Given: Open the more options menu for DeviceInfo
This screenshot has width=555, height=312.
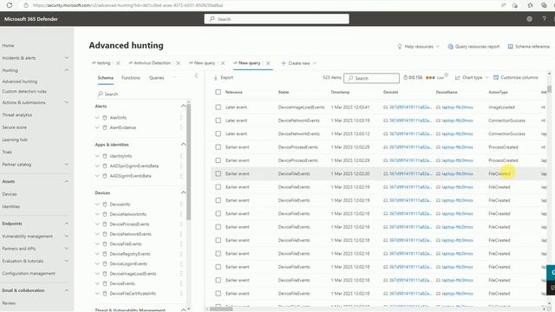Looking at the screenshot, I should point(181,205).
